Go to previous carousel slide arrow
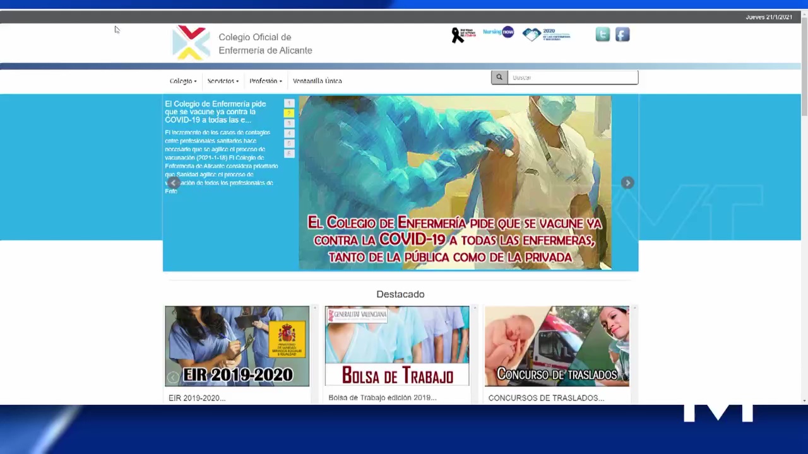The image size is (808, 454). (174, 183)
